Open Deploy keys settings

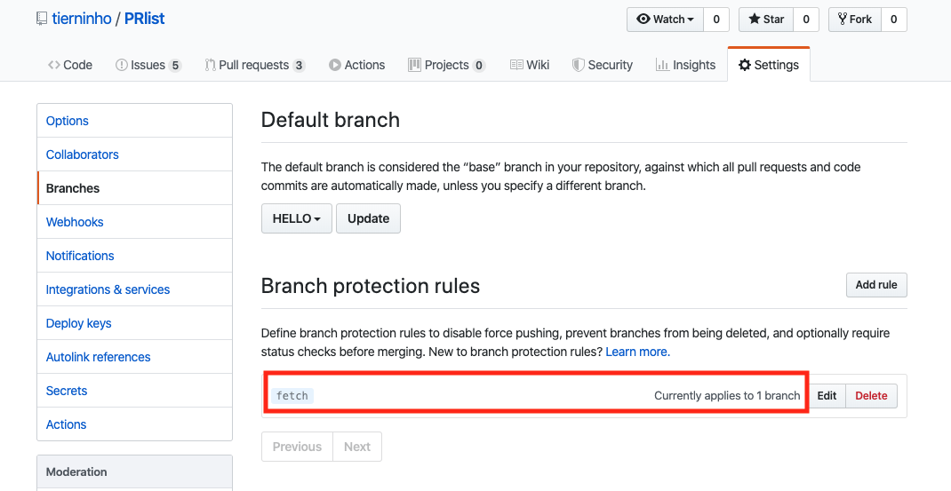pos(134,323)
